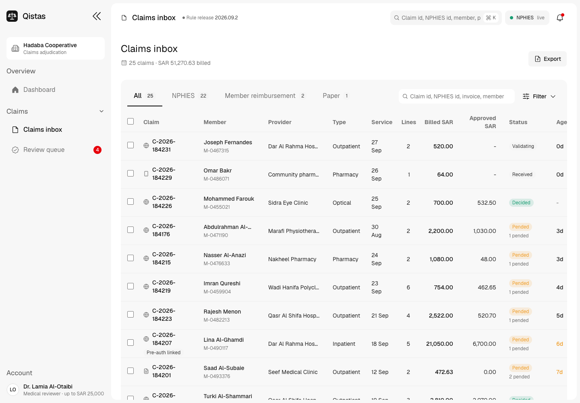
Task: Click the page icon beside the Claims inbox breadcrumb
Action: pos(124,18)
